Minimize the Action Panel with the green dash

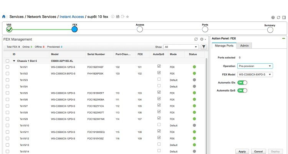point(284,38)
